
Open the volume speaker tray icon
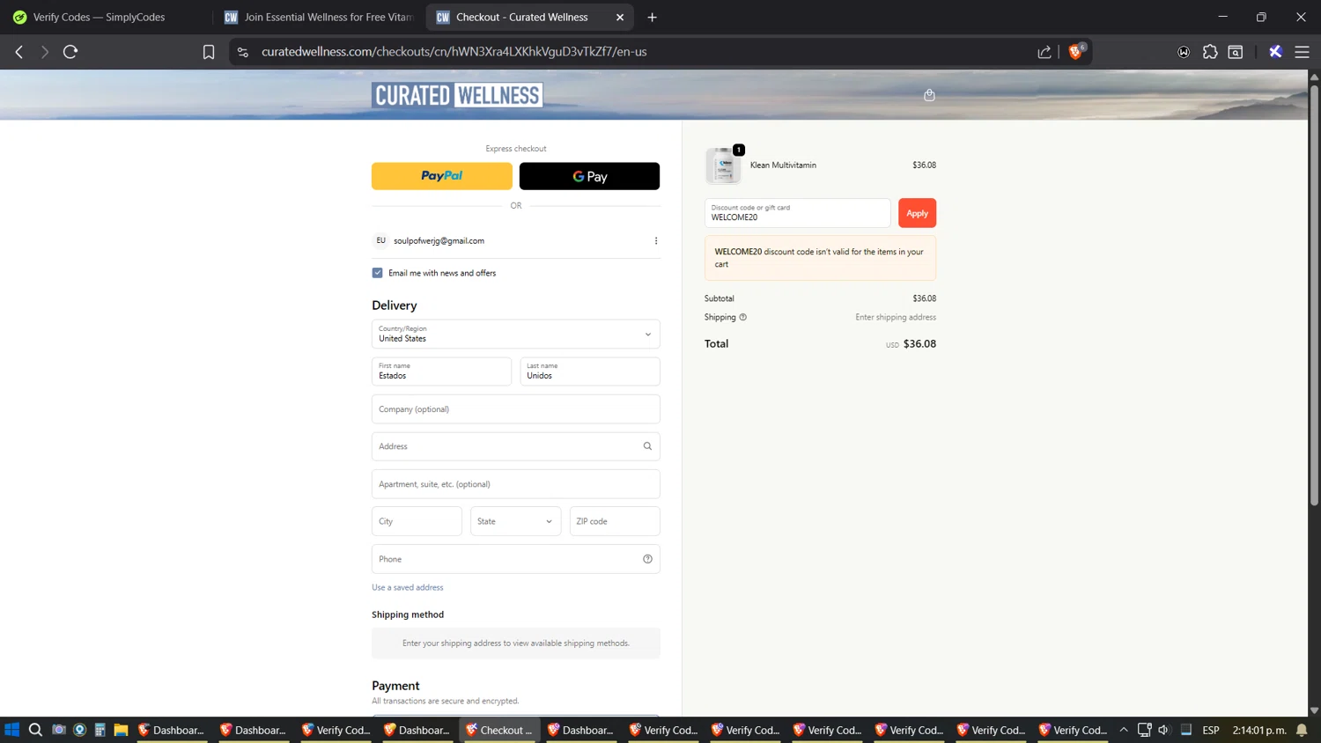[1164, 730]
